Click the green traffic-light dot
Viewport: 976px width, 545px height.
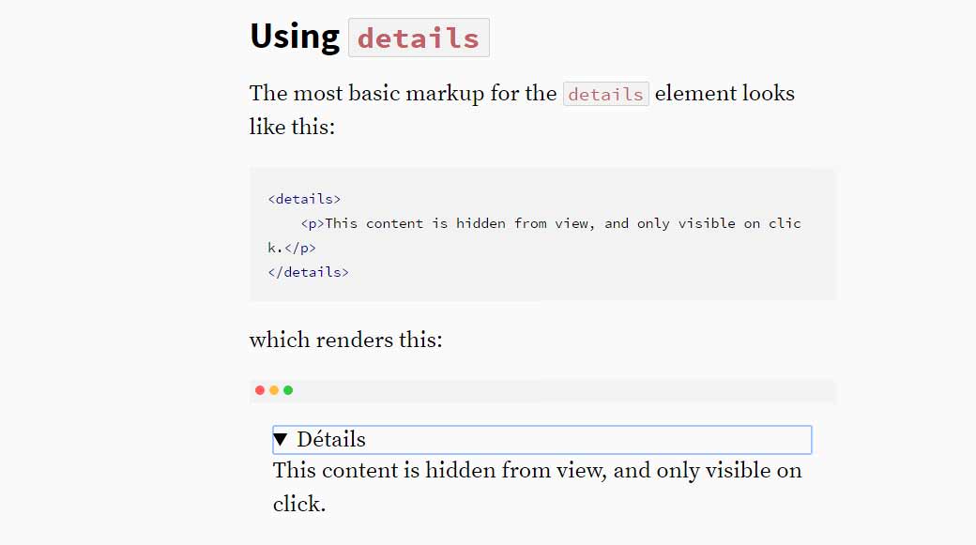tap(288, 389)
